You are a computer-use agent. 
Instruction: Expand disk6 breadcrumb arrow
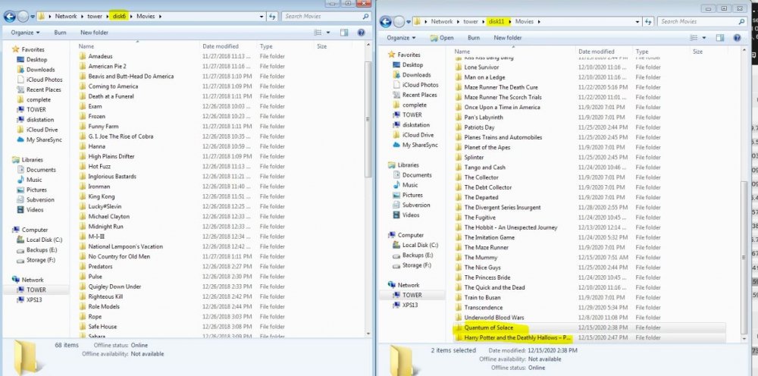(x=131, y=17)
